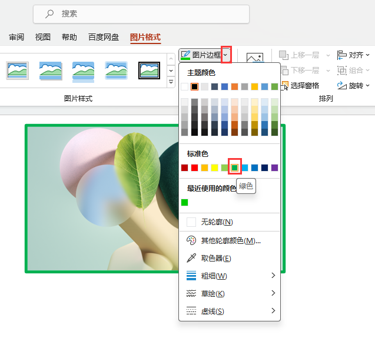This screenshot has width=375, height=342.
Task: Open the 旋转 rotate dropdown
Action: 353,85
